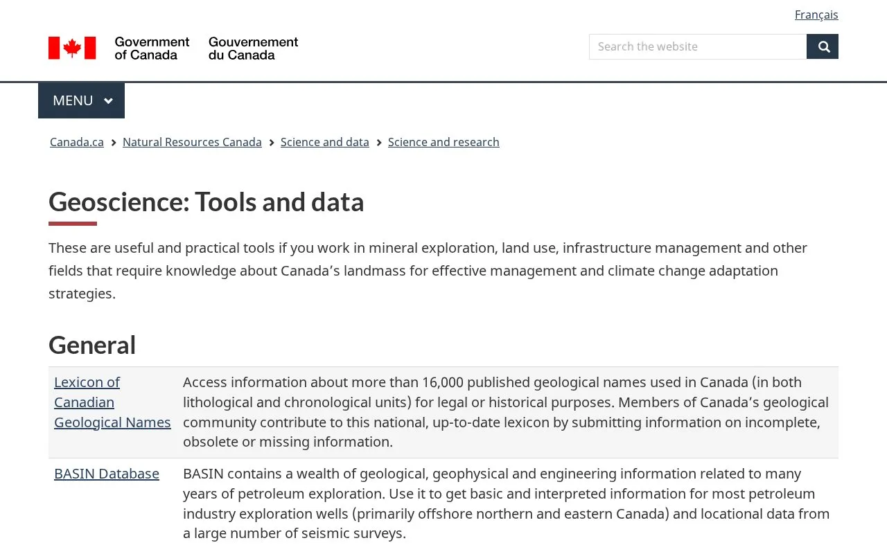Click the BASIN petroleum exploration description text
This screenshot has height=554, width=887.
coord(507,503)
